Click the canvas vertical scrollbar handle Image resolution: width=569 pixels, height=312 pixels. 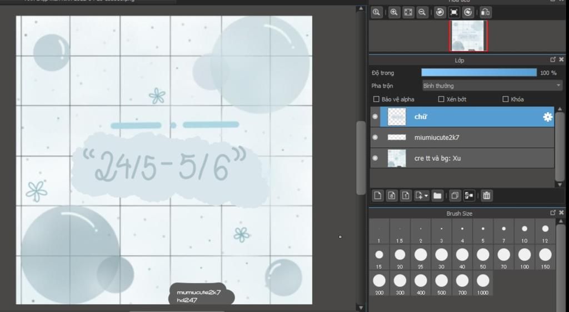[x=361, y=158]
